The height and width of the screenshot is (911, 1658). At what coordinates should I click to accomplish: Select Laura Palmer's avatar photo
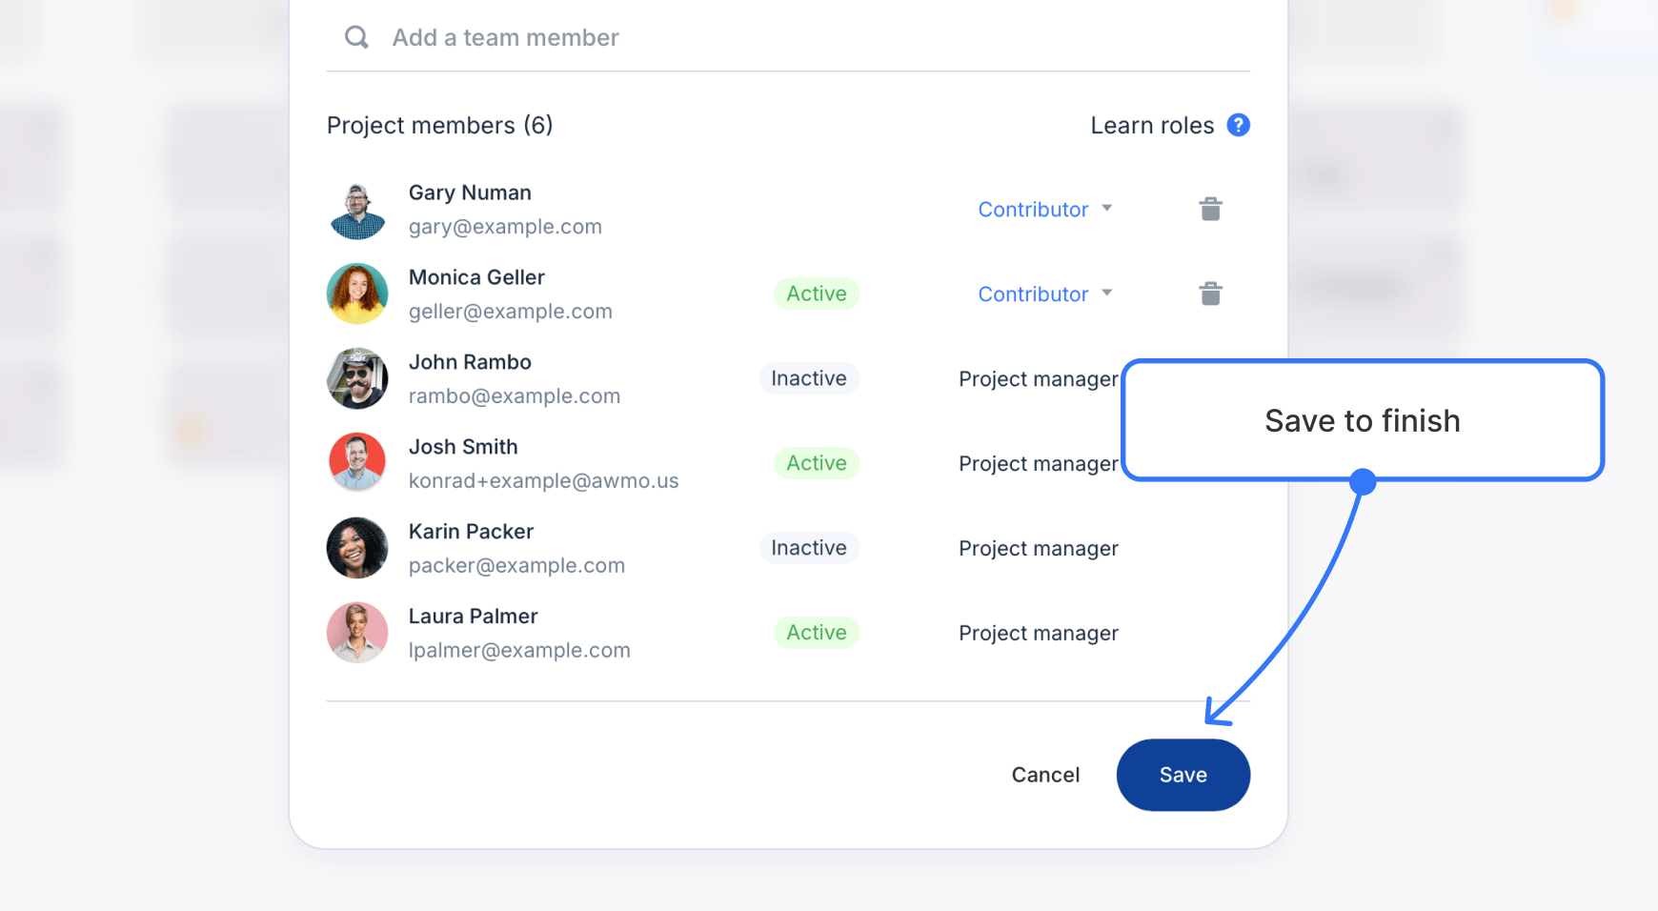coord(357,632)
